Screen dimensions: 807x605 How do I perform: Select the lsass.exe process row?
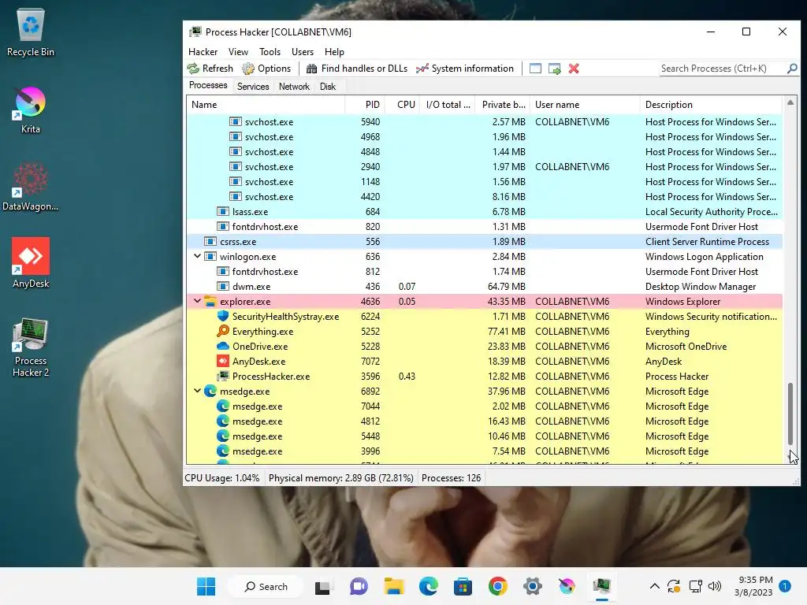pyautogui.click(x=485, y=212)
